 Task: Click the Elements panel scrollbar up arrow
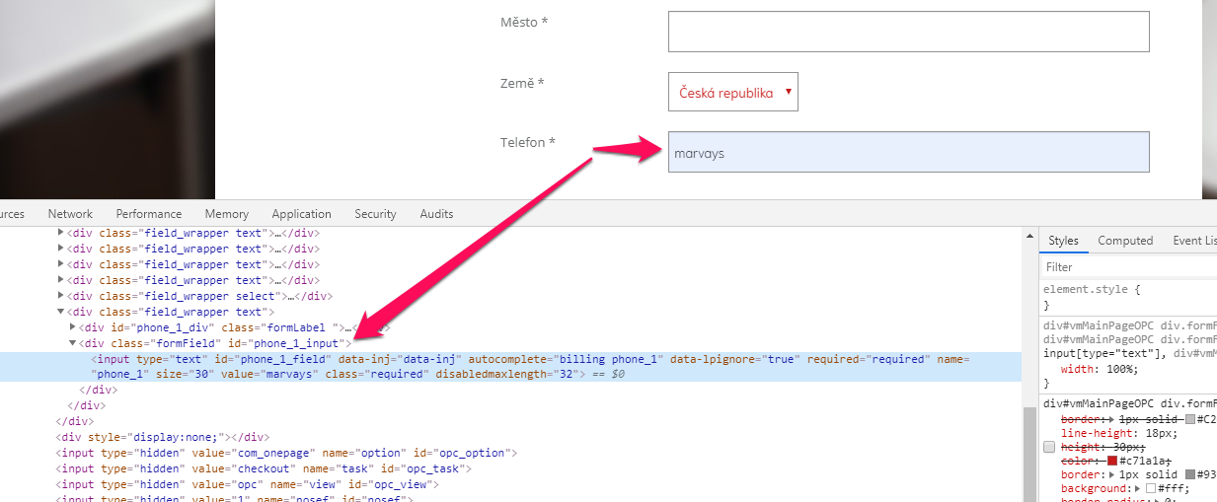pyautogui.click(x=1029, y=236)
